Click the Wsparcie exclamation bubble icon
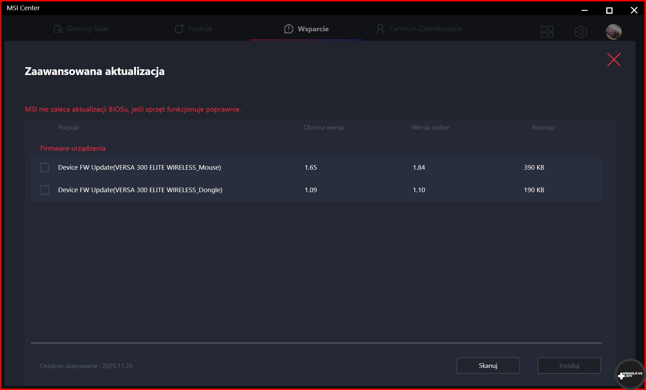The width and height of the screenshot is (646, 390). click(289, 29)
